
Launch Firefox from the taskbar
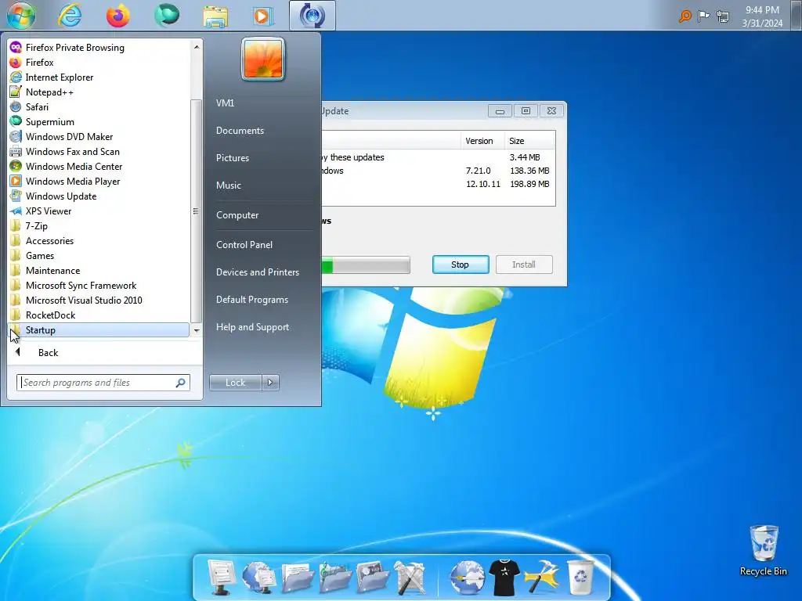[118, 16]
